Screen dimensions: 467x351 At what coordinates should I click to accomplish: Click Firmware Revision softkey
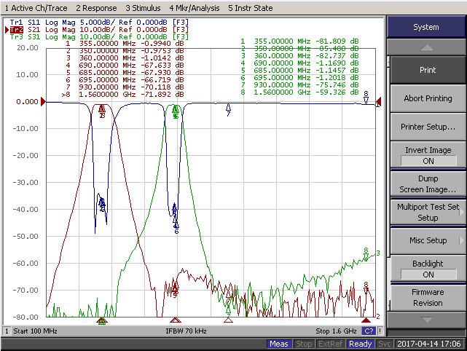click(428, 297)
